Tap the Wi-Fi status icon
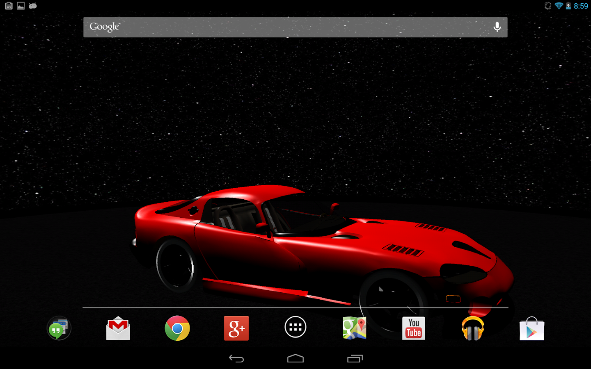This screenshot has width=591, height=369. [559, 6]
